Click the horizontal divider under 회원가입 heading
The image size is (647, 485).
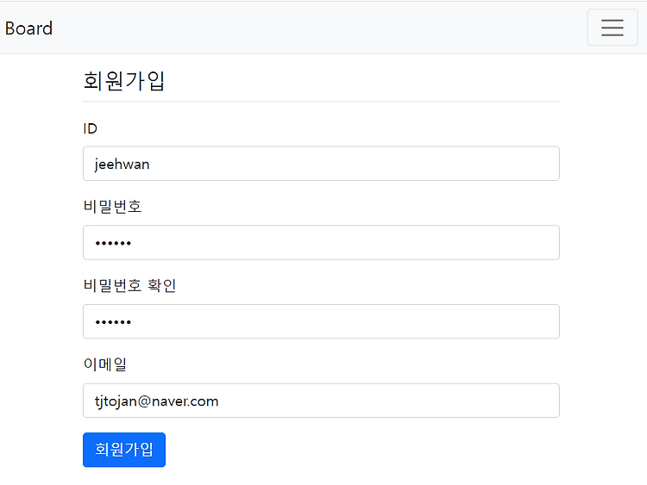coord(321,101)
